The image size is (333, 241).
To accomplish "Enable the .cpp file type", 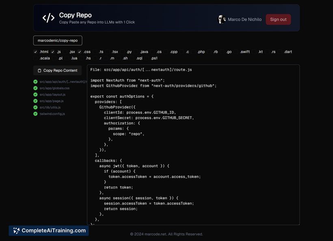I will point(166,52).
